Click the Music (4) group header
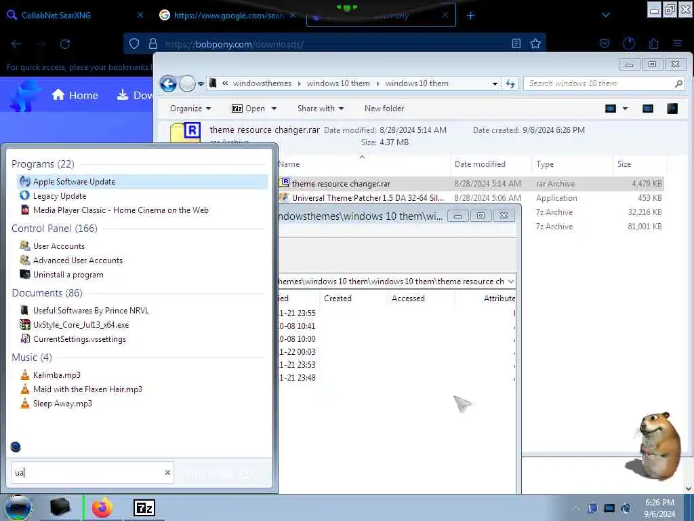 point(32,357)
